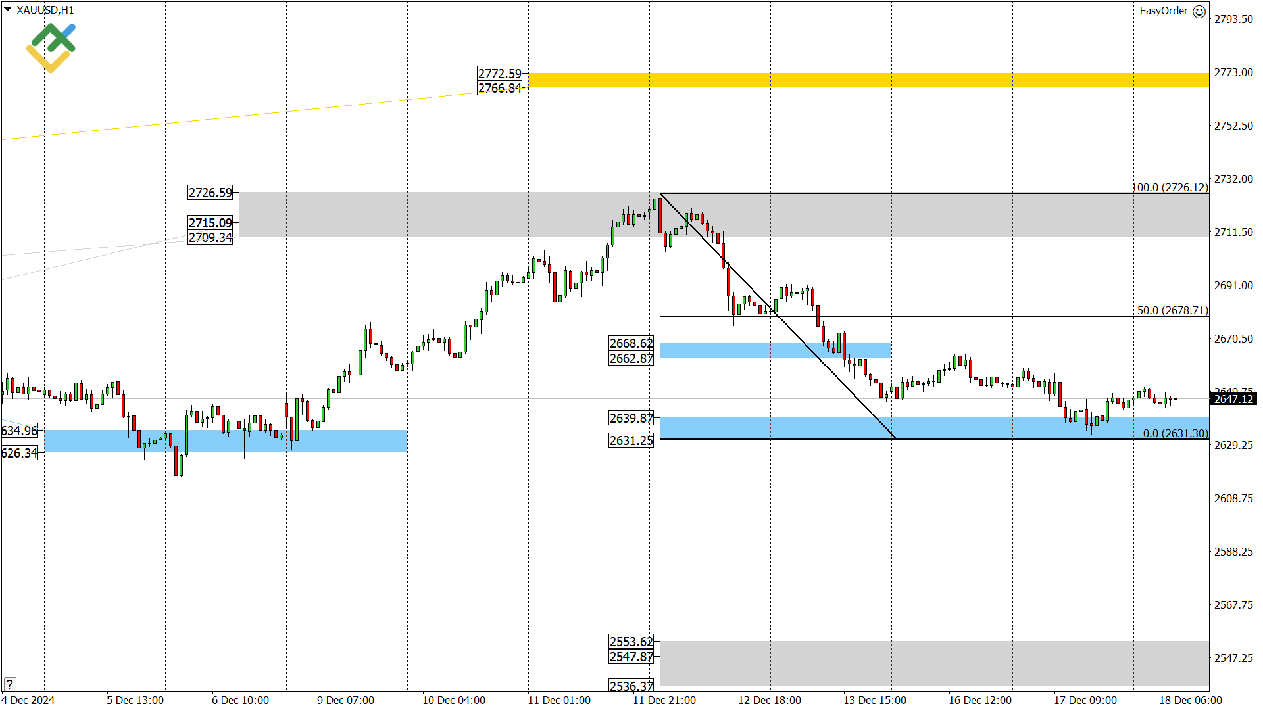Select the lower gray support zone rectangle
This screenshot has height=710, width=1263.
(934, 663)
